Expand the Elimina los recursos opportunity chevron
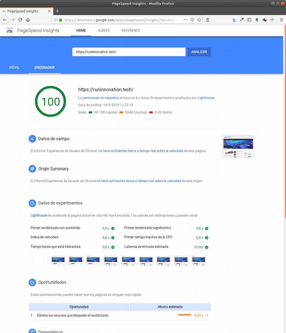 coord(207,315)
